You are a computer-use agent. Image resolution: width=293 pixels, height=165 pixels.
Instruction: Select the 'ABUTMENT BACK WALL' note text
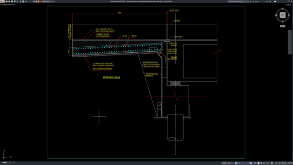tap(151, 64)
